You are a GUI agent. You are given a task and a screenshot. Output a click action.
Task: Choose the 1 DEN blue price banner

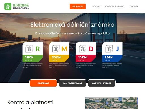coord(112,58)
